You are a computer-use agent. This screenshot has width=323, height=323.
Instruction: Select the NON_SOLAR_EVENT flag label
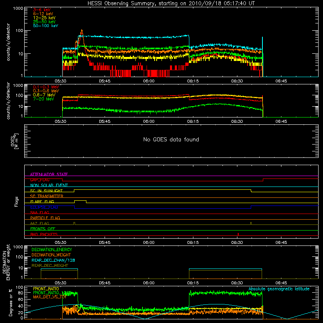49,185
